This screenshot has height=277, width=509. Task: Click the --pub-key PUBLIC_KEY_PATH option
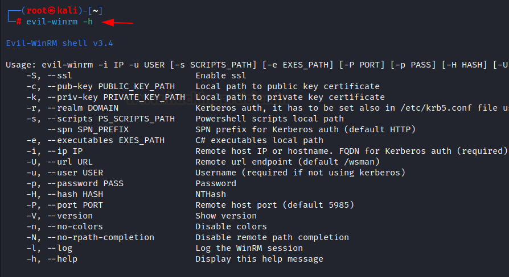[x=112, y=86]
